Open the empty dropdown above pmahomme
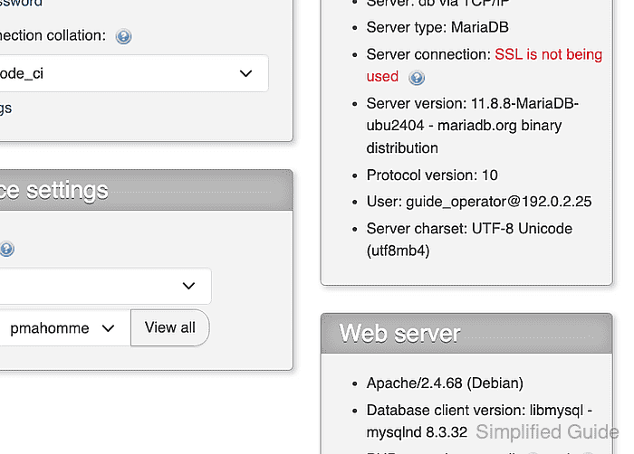The height and width of the screenshot is (454, 634). [x=105, y=286]
